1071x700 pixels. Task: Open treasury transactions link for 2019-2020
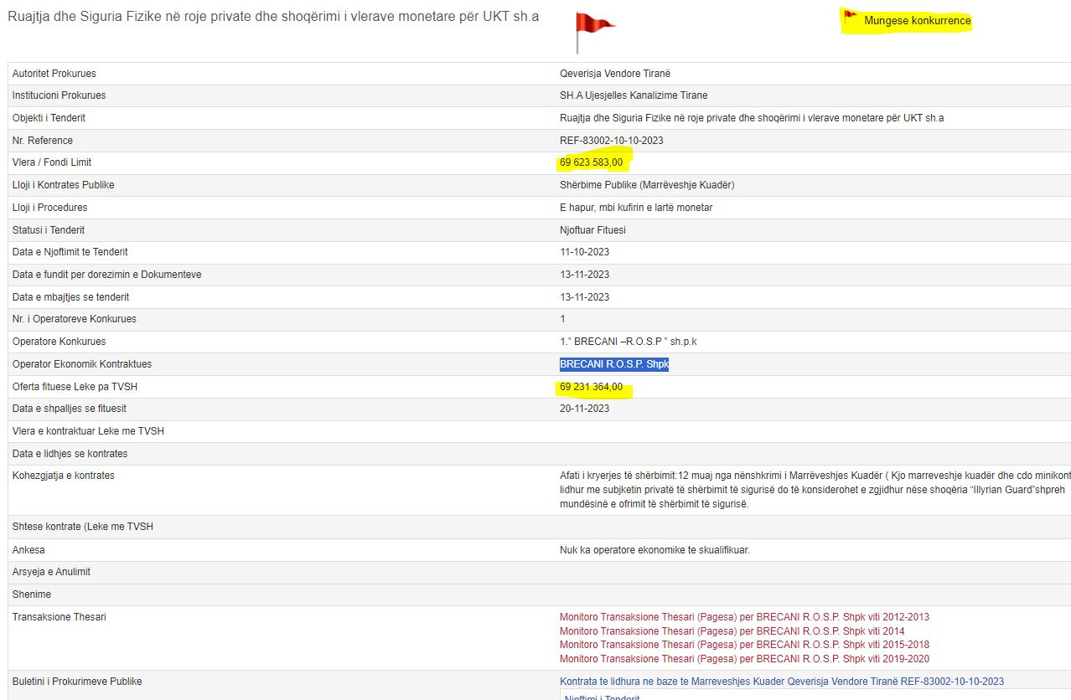[x=744, y=659]
